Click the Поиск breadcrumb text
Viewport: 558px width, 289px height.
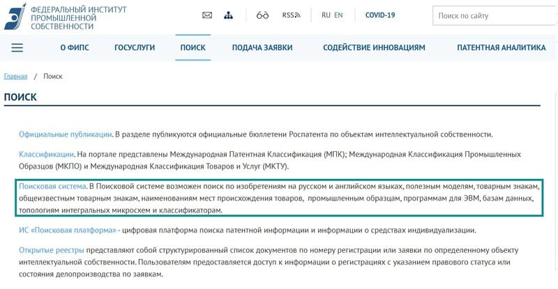(53, 77)
